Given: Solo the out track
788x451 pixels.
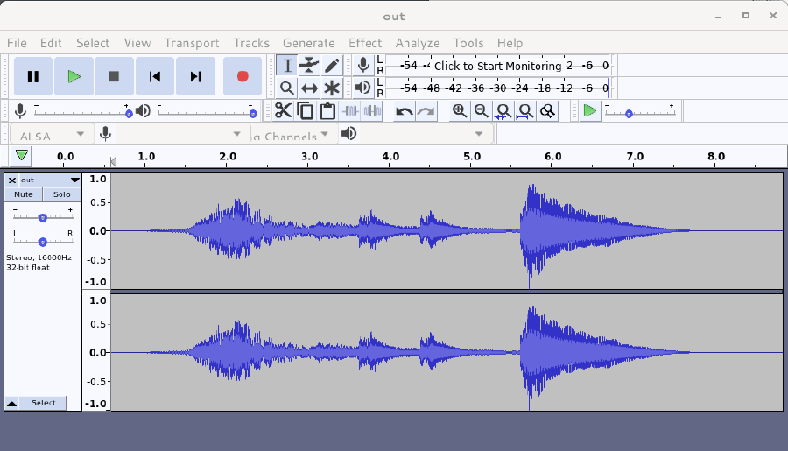Looking at the screenshot, I should (62, 194).
